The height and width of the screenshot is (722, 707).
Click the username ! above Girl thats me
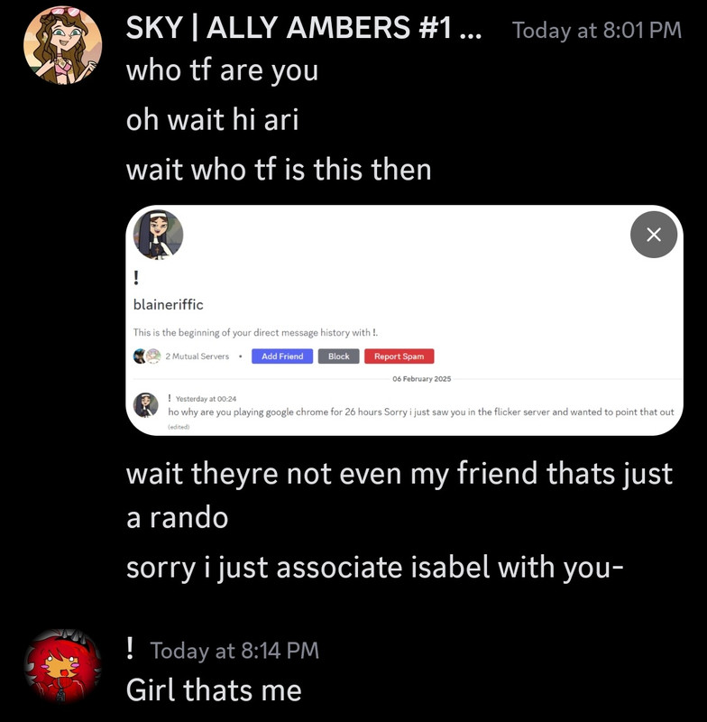click(x=130, y=649)
